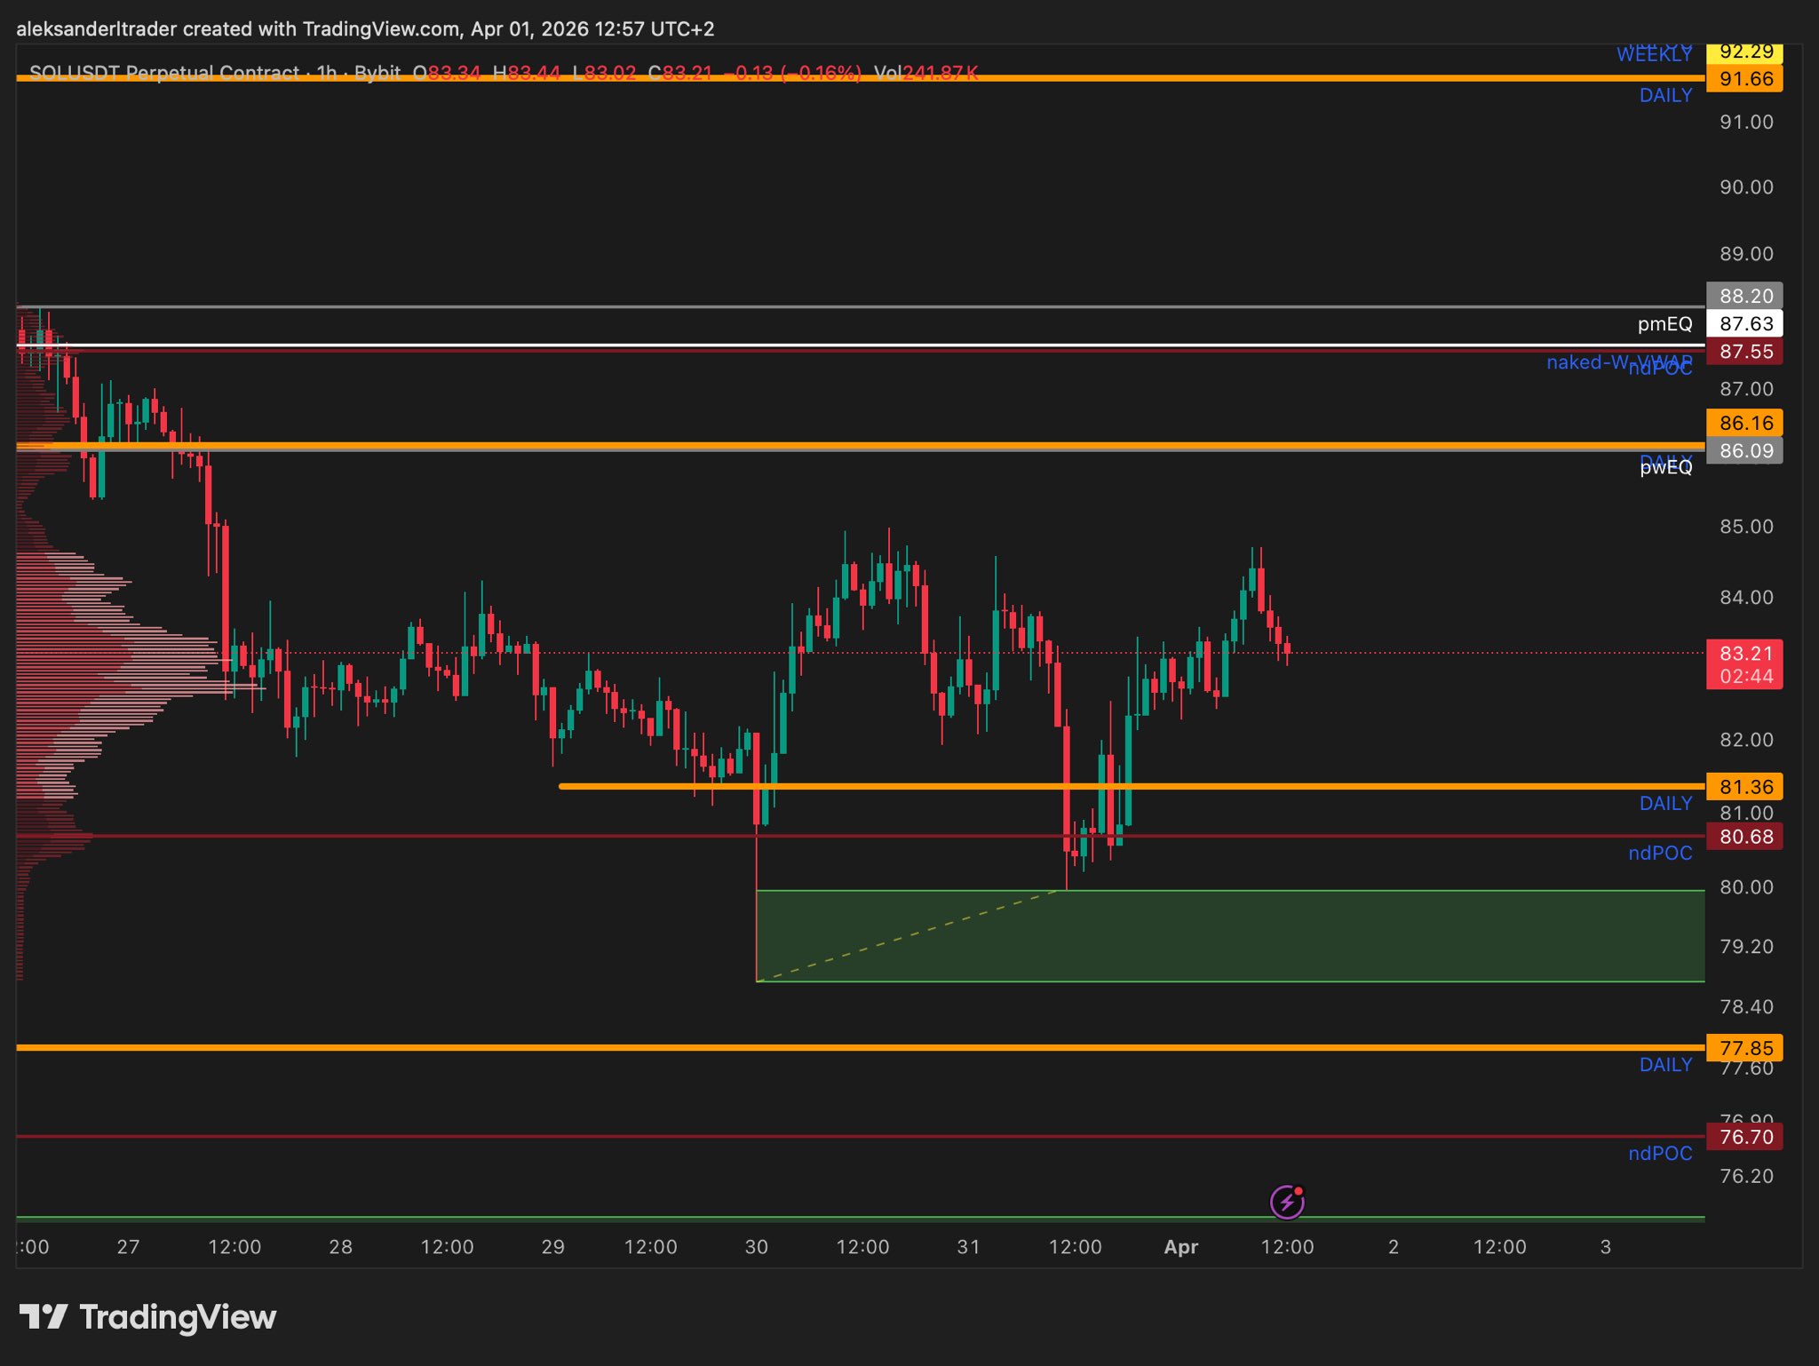Screen dimensions: 1819x1366
Task: Select the white 87.63 pmEQ price tag
Action: coord(1744,323)
